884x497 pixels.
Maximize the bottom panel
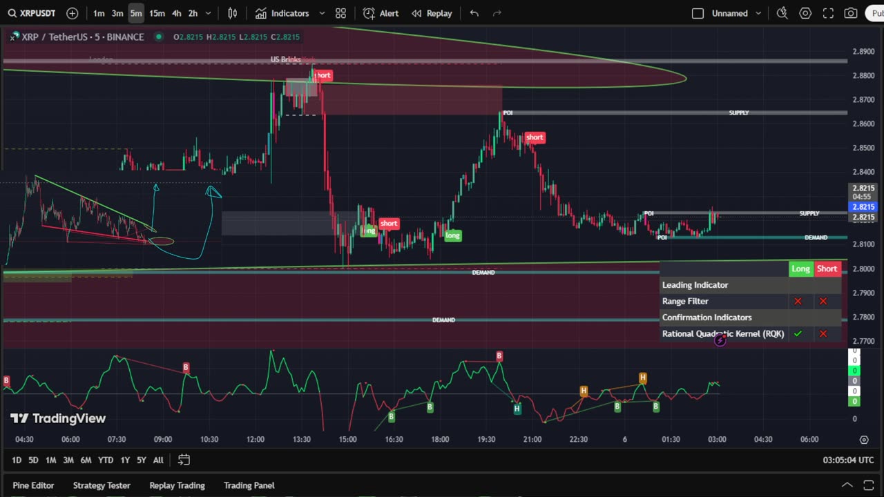(869, 485)
